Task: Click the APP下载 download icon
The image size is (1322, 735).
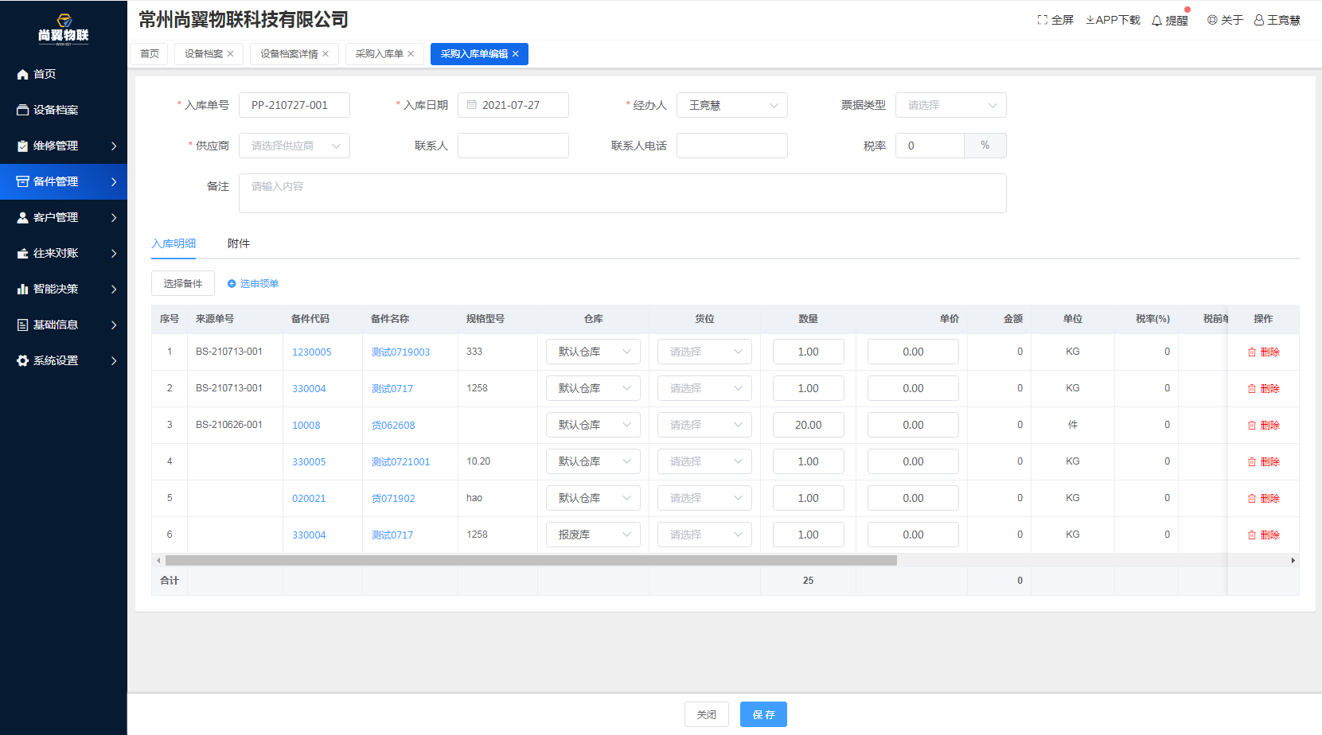Action: click(1090, 20)
